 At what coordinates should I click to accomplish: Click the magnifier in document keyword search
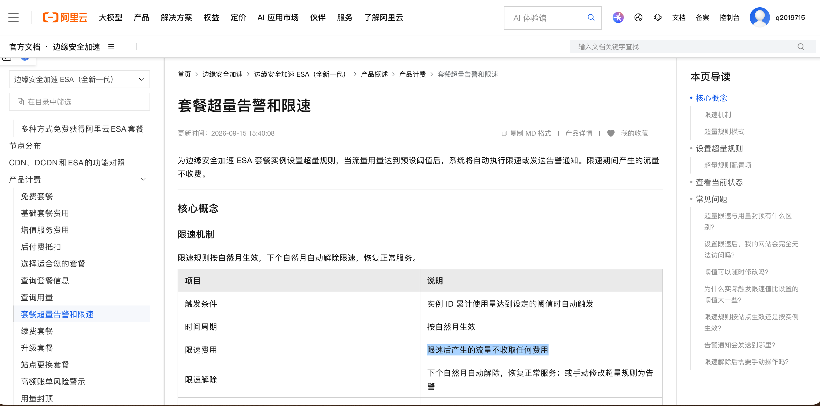[x=801, y=47]
